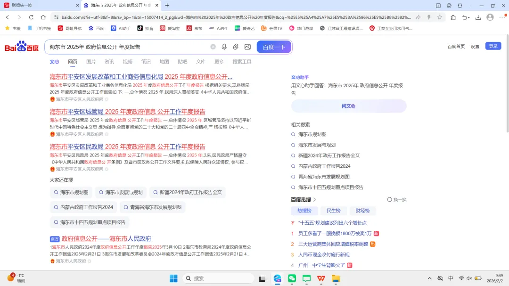The image size is (509, 286).
Task: Go to the browser home page
Action: 43,17
